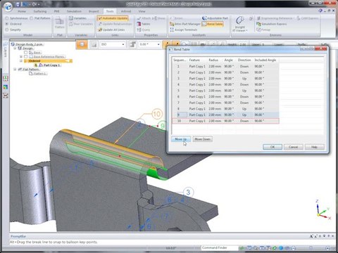Select bend sequence row 5
338x253 pixels.
(x=225, y=91)
